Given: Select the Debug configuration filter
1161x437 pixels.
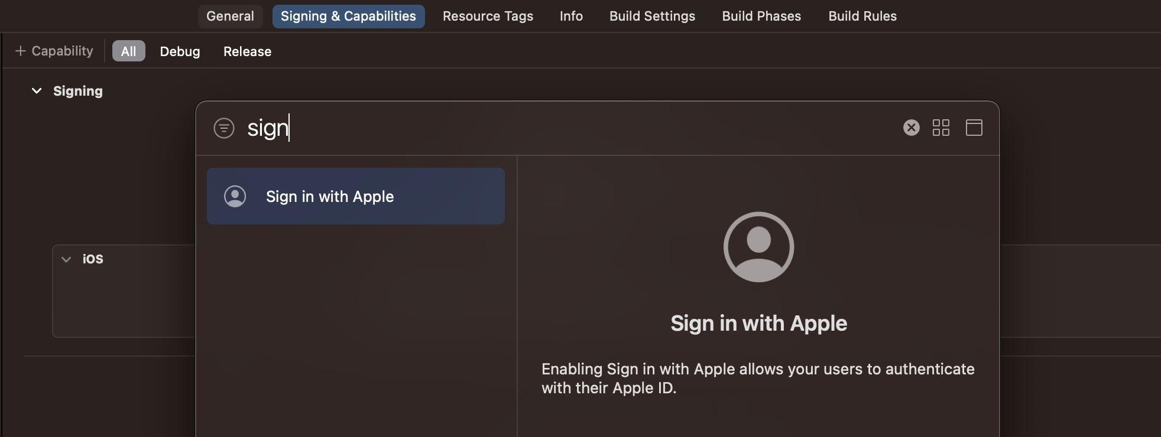Looking at the screenshot, I should (180, 51).
